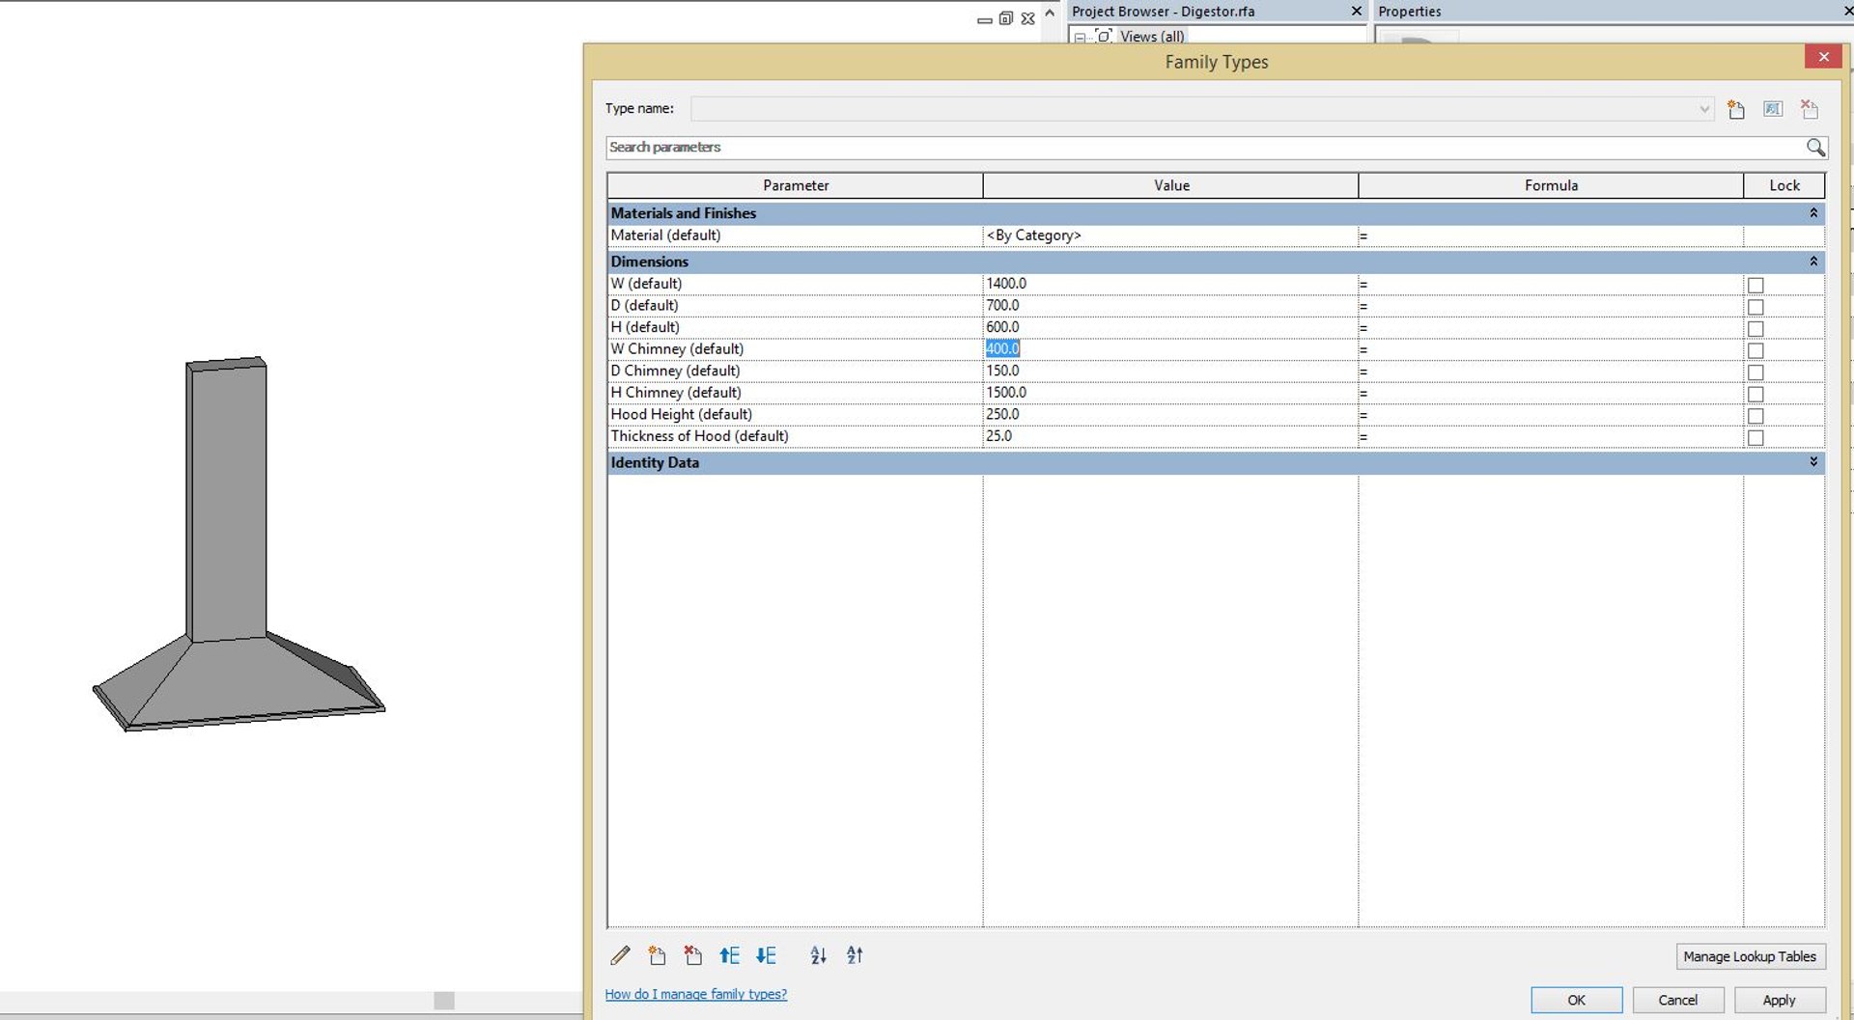
Task: Click the Apply button
Action: 1779,1000
